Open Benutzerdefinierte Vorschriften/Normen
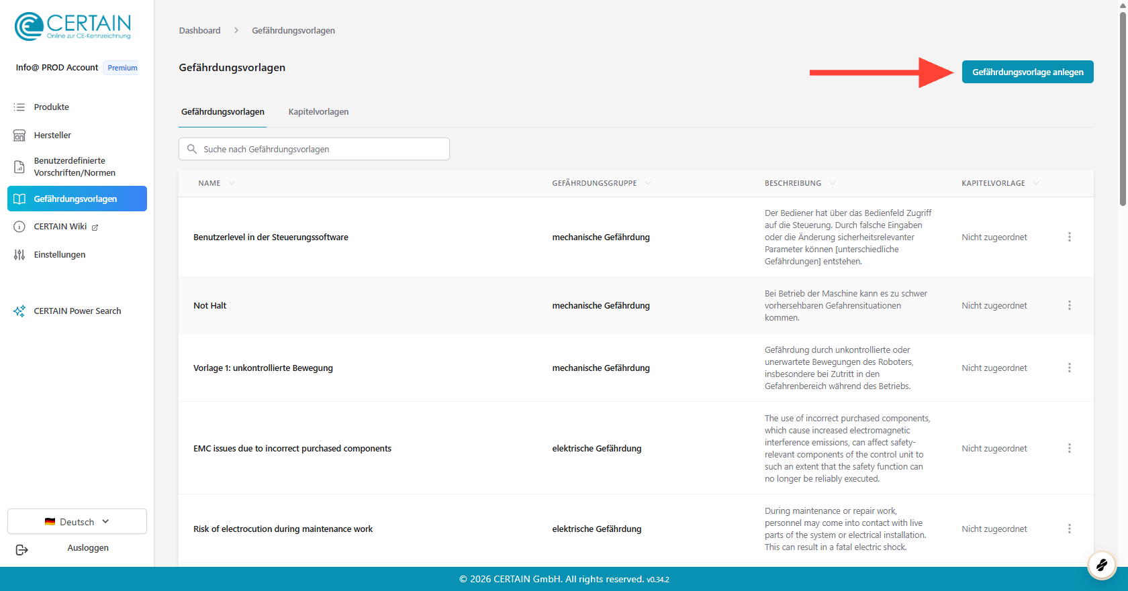This screenshot has width=1128, height=591. (77, 167)
